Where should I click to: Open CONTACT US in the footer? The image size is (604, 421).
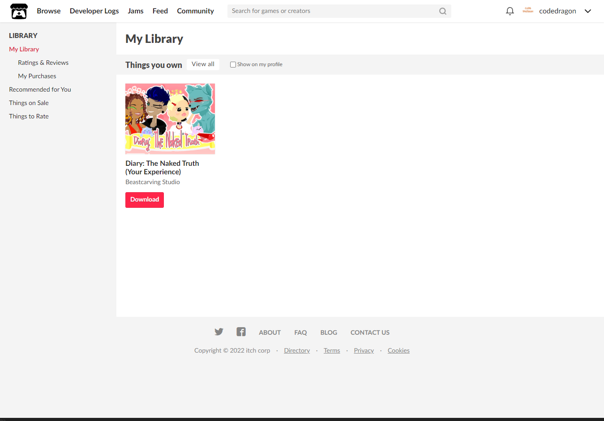coord(370,333)
